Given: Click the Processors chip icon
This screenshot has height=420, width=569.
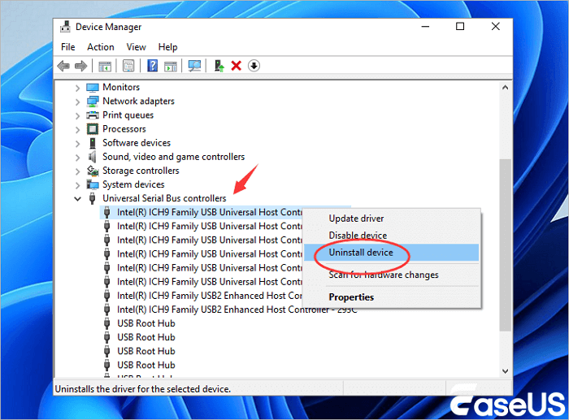Looking at the screenshot, I should [93, 129].
